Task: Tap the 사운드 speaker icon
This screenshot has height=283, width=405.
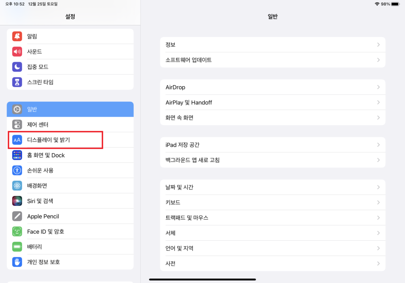Action: tap(17, 51)
